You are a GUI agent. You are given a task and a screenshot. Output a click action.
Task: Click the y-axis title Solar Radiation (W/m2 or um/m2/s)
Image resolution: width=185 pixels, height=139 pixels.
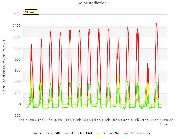tap(4, 66)
